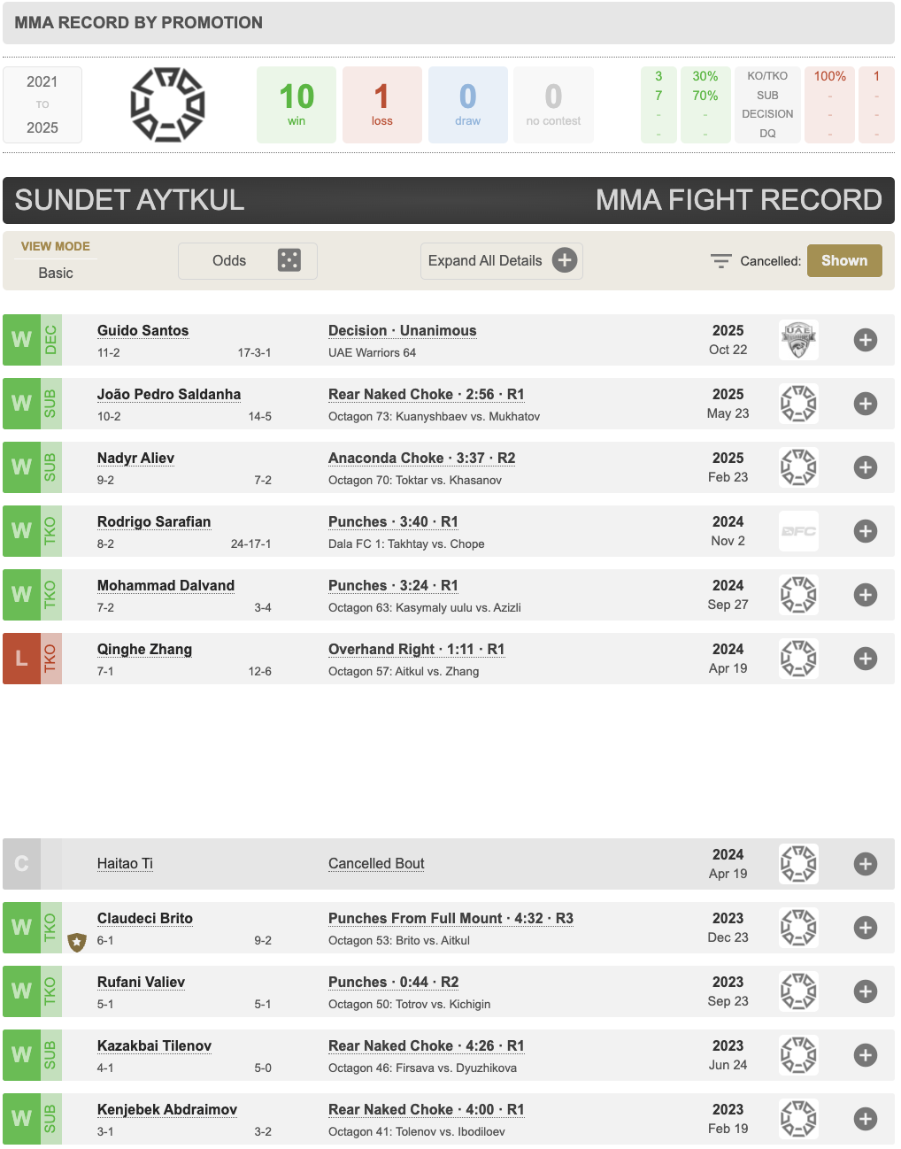Viewport: 901px width, 1149px height.
Task: Select the 1 loss stat box
Action: point(381,104)
